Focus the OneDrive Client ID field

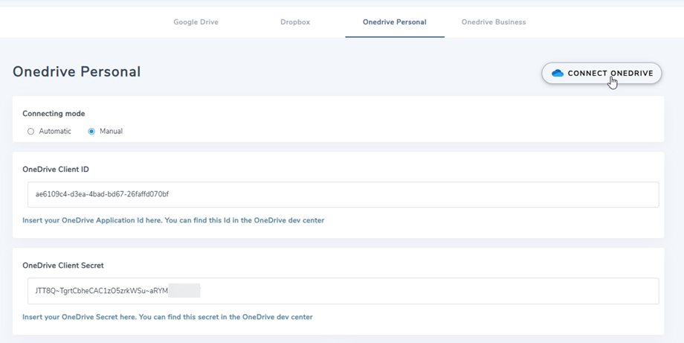pyautogui.click(x=343, y=195)
